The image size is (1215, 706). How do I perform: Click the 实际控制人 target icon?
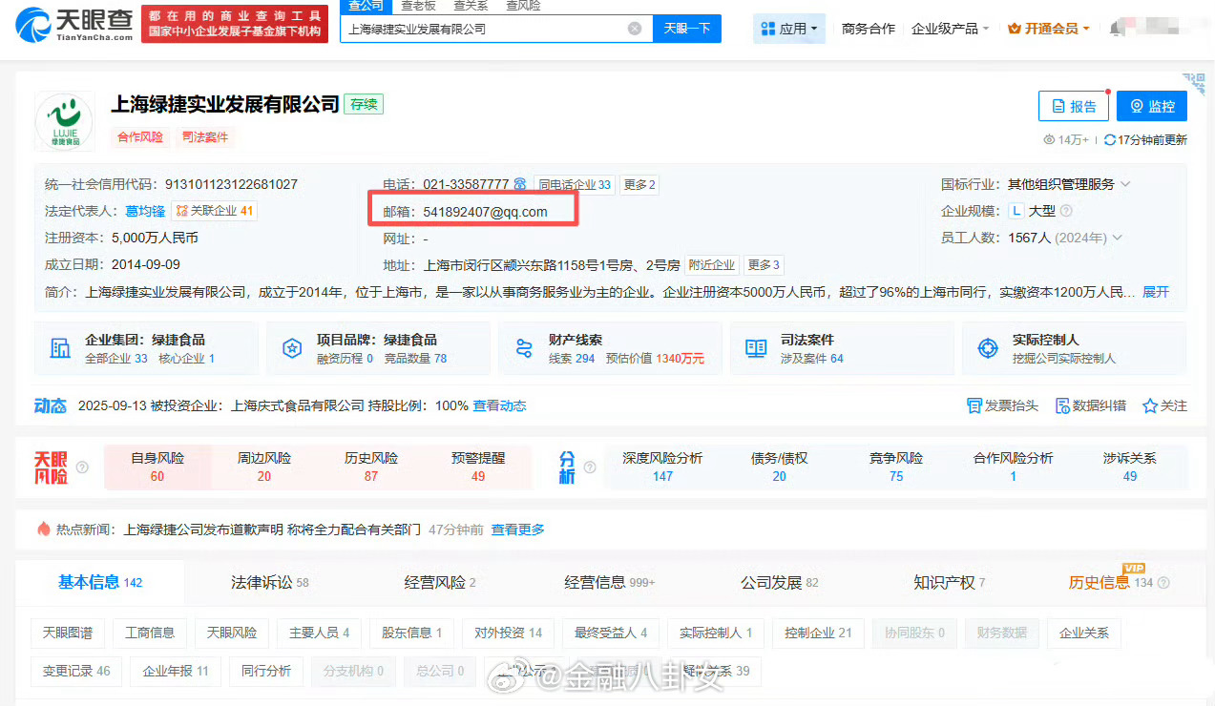(988, 348)
